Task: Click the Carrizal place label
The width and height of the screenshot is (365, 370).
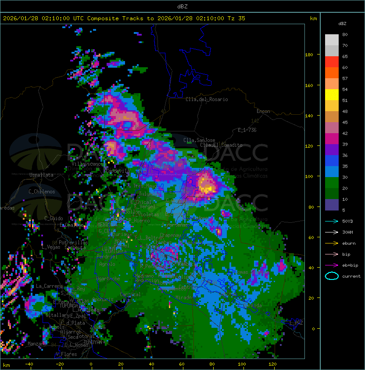Action: (x=130, y=294)
